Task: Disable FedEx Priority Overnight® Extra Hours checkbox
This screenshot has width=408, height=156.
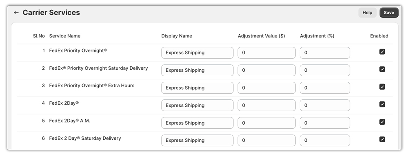Action: pos(382,87)
